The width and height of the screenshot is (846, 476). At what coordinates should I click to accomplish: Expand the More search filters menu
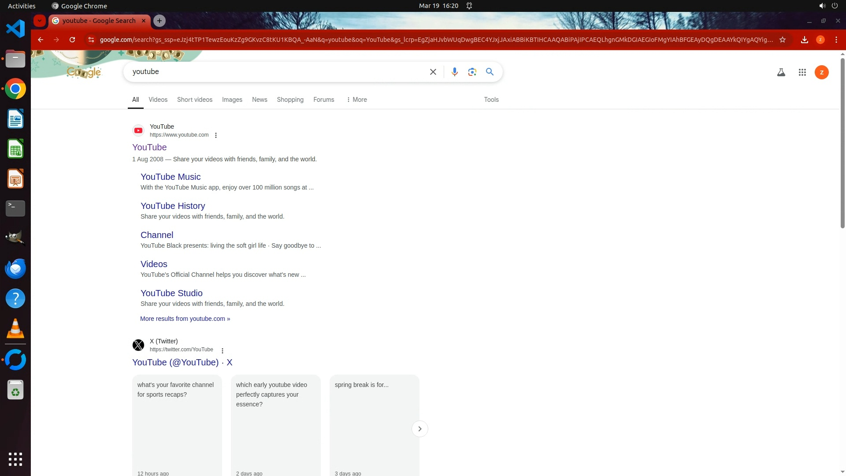tap(357, 100)
